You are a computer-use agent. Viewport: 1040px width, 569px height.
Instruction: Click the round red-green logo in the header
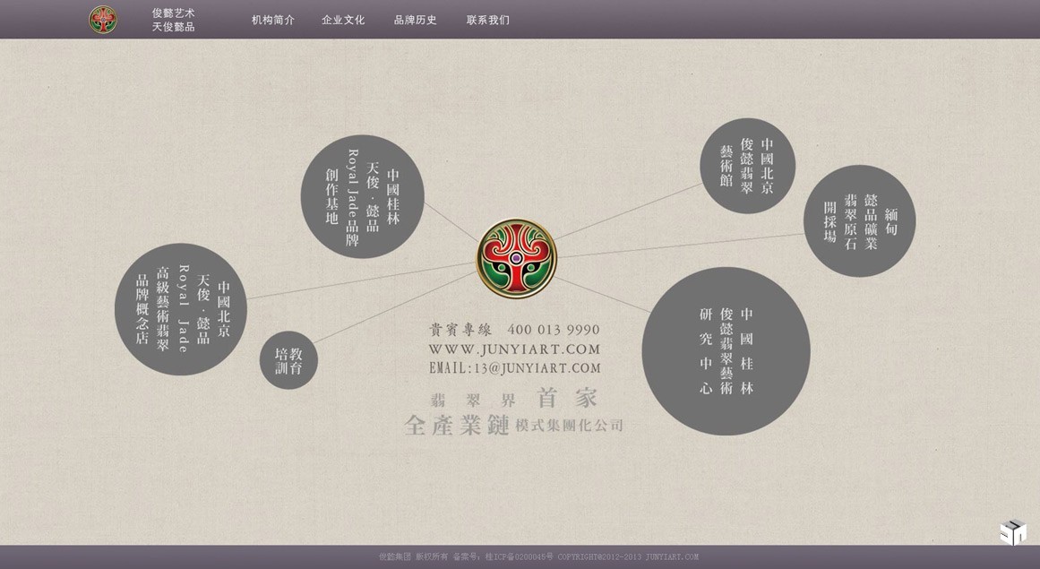point(103,20)
